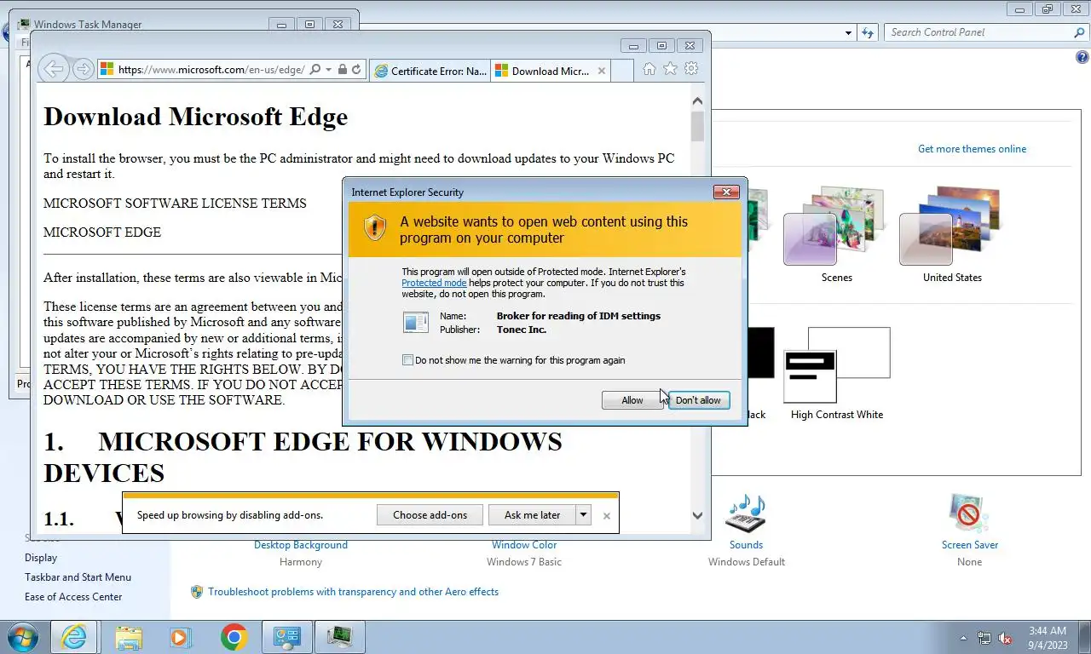This screenshot has height=654, width=1091.
Task: Expand the Ask me later dropdown arrow
Action: tap(584, 514)
